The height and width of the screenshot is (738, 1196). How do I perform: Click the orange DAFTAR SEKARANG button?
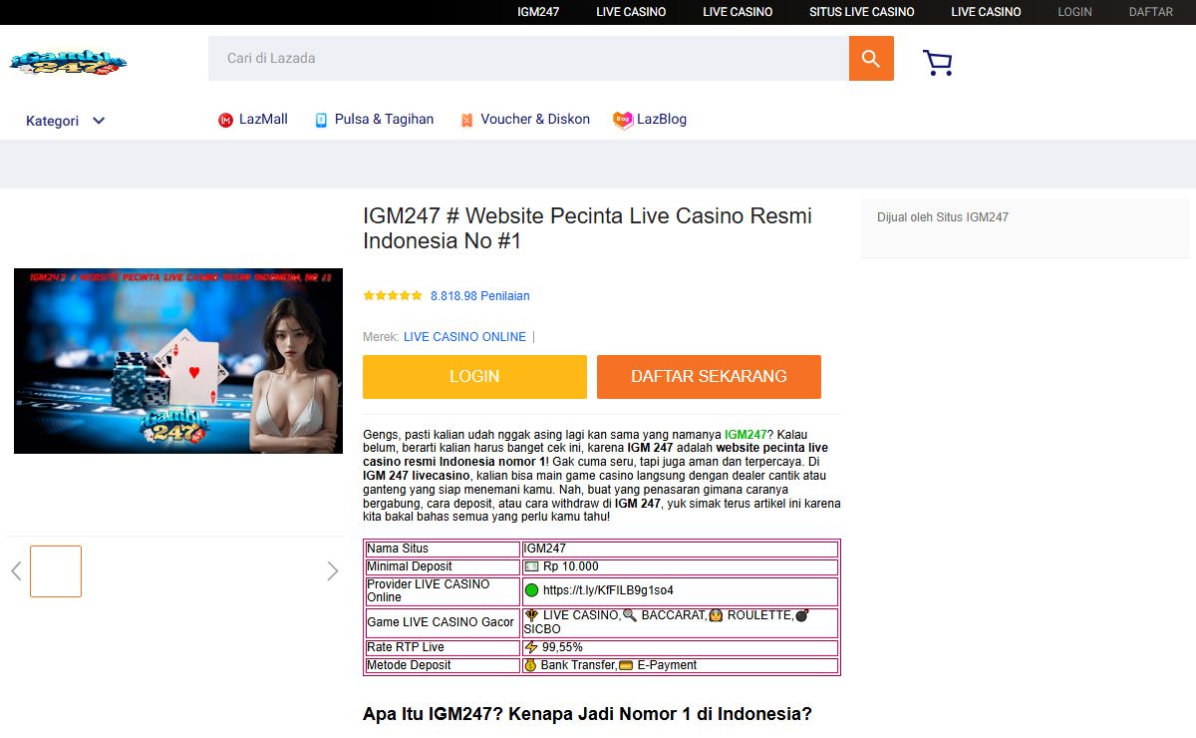pos(709,377)
